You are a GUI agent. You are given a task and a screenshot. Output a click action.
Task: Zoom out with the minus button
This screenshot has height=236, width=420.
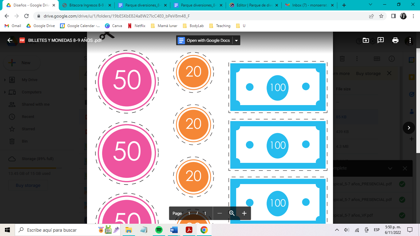(x=220, y=213)
